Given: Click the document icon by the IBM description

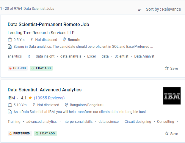Looking at the screenshot, I should pos(10,112).
